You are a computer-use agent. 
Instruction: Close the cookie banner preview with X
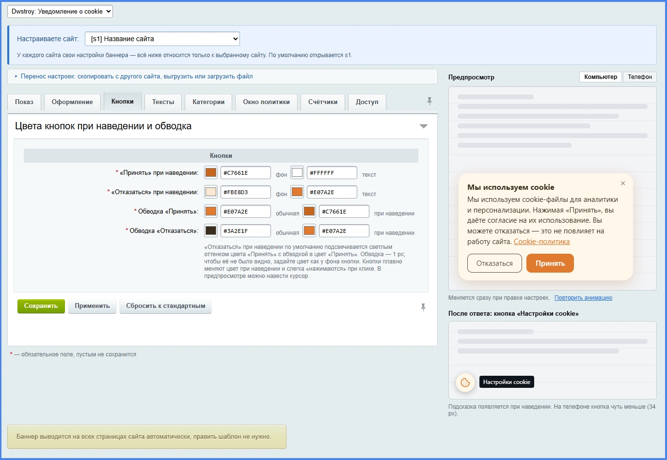623,183
